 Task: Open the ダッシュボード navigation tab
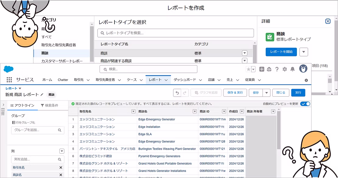point(185,80)
